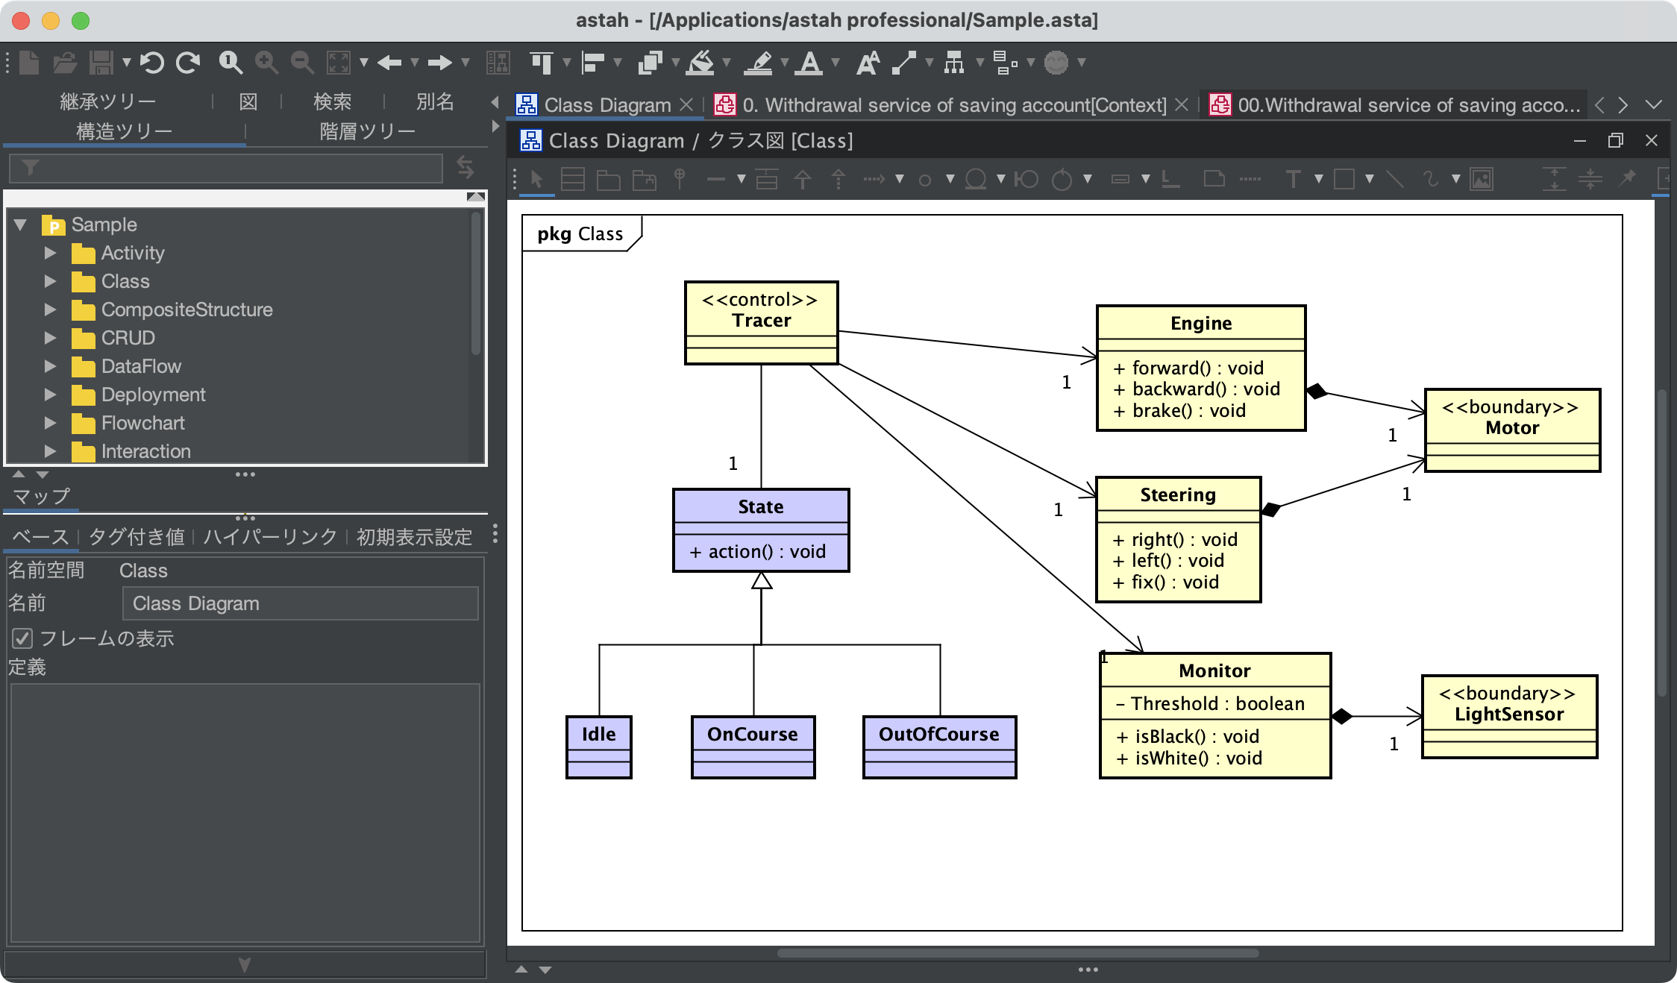This screenshot has height=983, width=1677.
Task: Open the タグ付き値 tab
Action: coord(138,536)
